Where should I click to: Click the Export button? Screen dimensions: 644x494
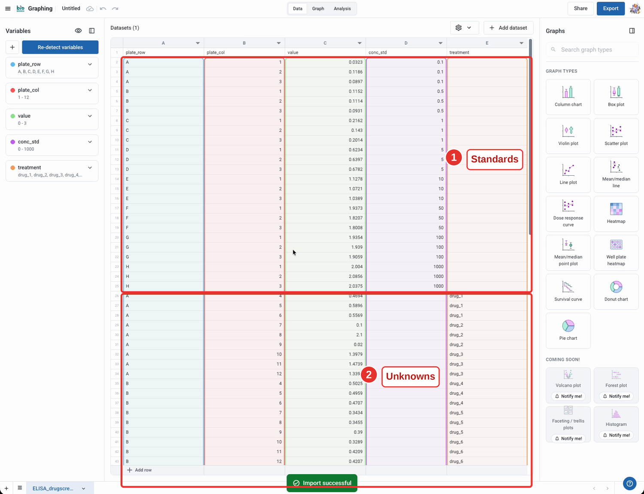(x=611, y=9)
